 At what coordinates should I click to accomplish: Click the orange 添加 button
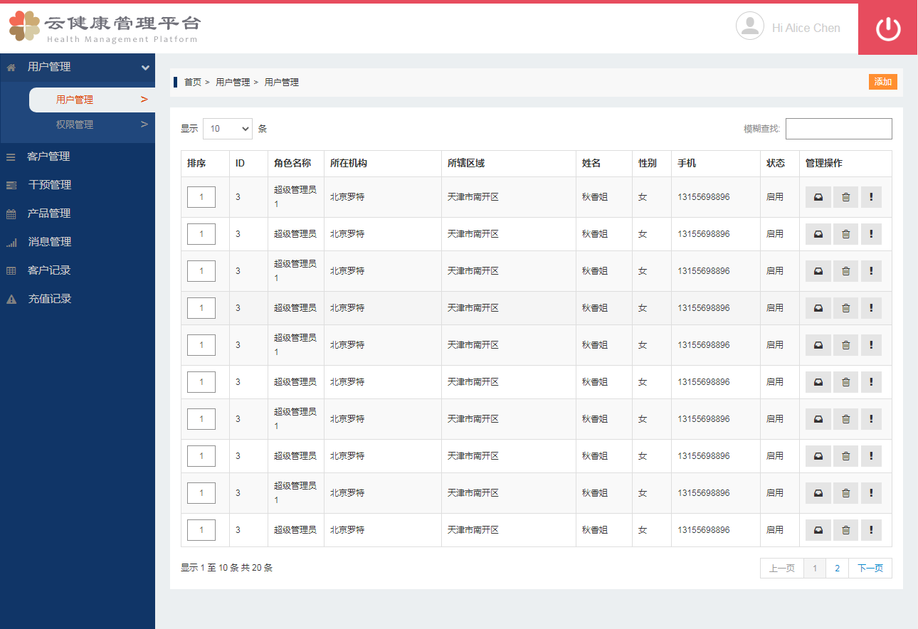[882, 82]
